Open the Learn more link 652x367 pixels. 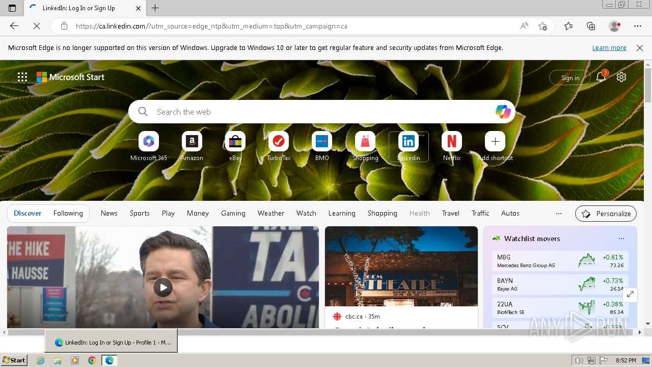click(609, 48)
